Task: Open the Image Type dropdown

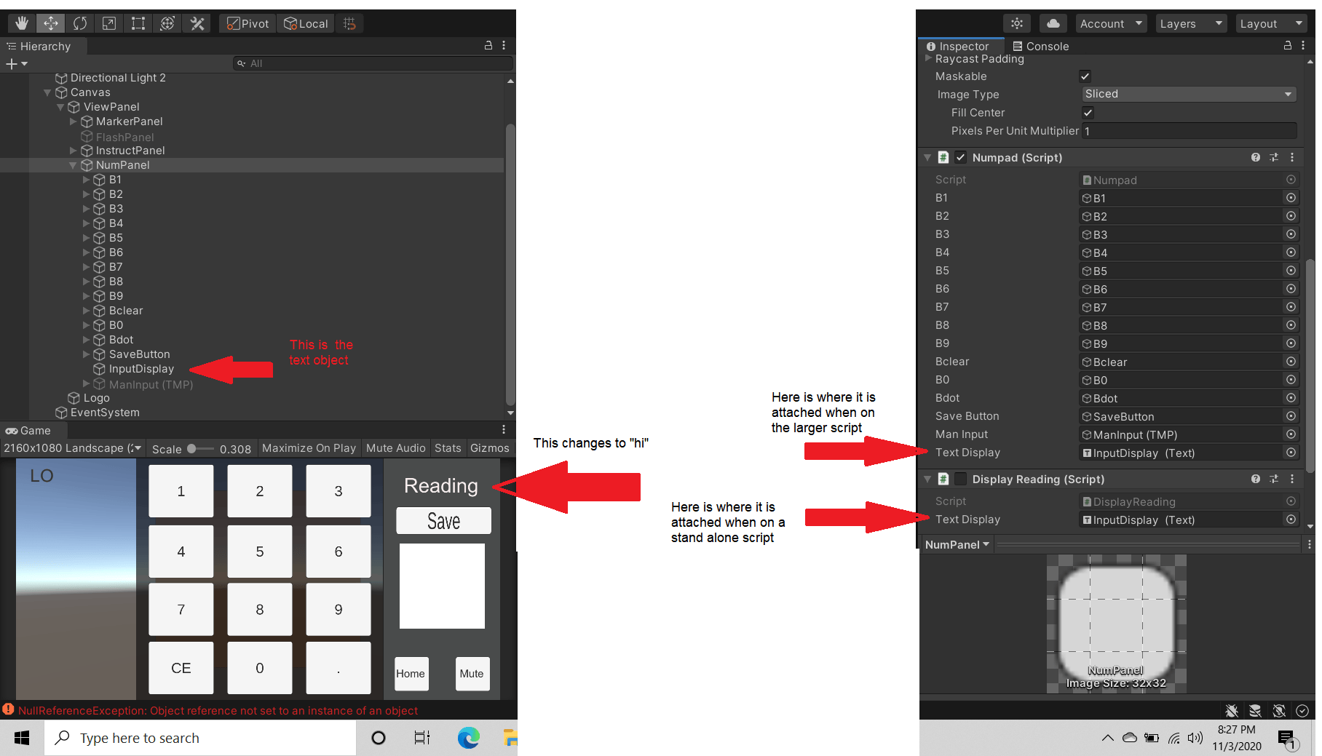Action: (x=1189, y=94)
